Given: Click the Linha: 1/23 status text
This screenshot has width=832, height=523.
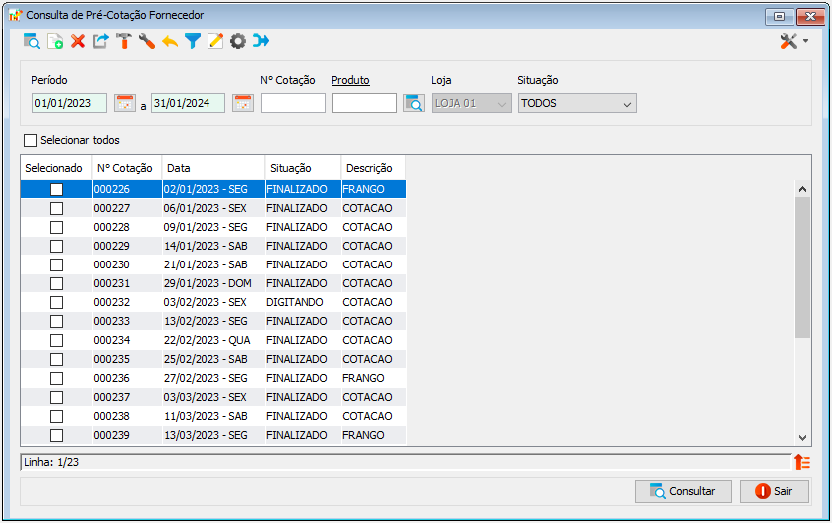Looking at the screenshot, I should coord(52,462).
